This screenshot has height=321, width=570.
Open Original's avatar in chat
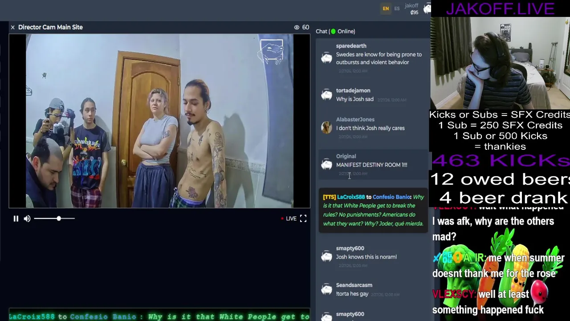tap(327, 165)
